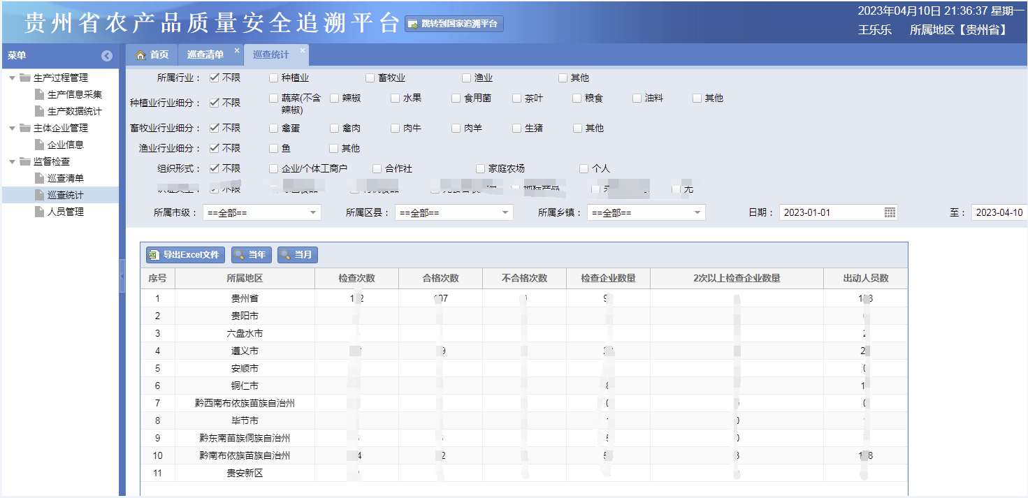Open 企业信息 in the sidebar menu
The width and height of the screenshot is (1028, 498).
(66, 145)
